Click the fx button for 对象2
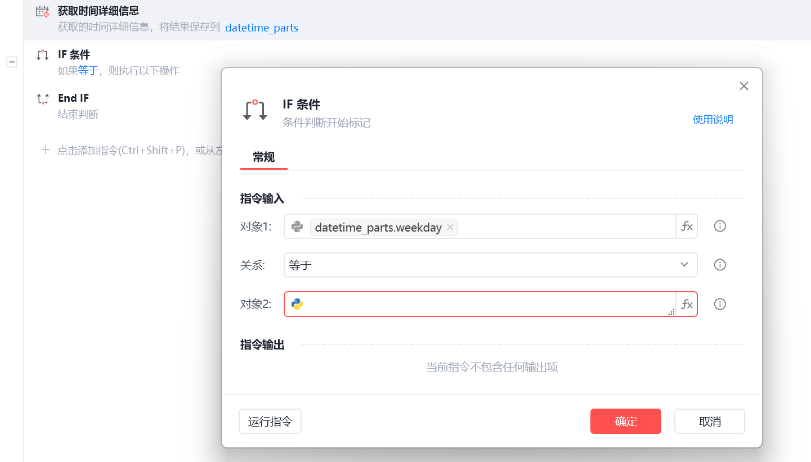The height and width of the screenshot is (462, 811). (687, 304)
